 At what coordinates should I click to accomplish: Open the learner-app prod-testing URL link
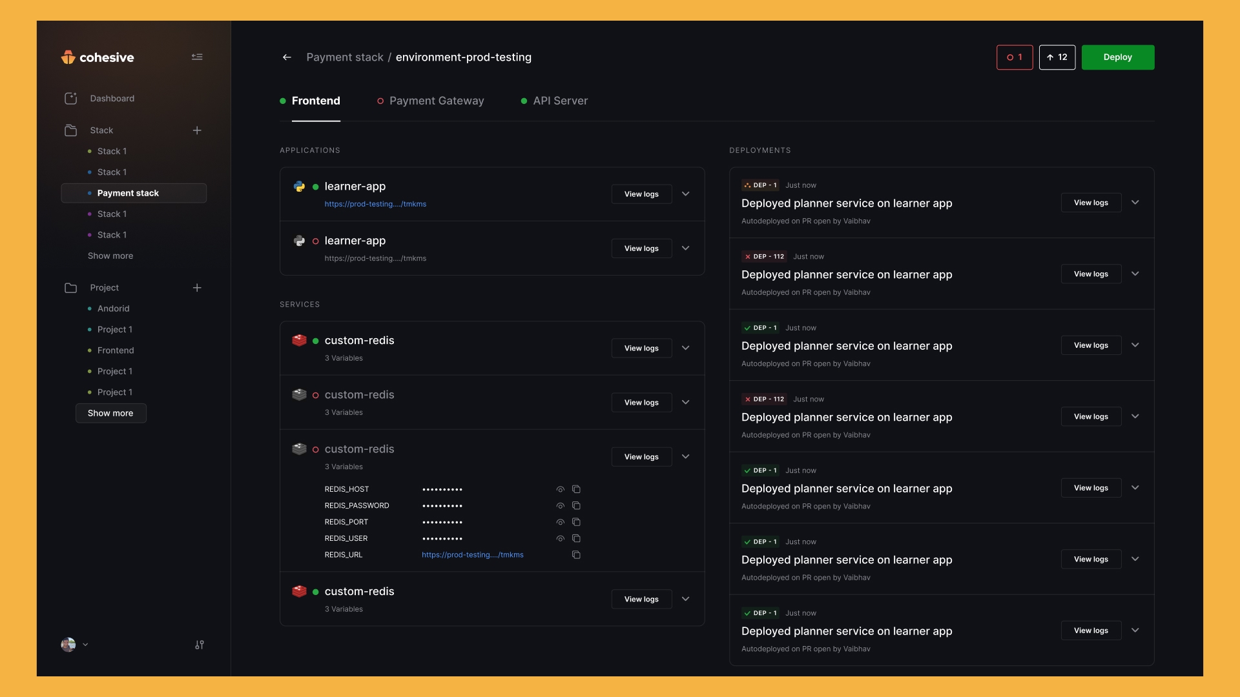[x=375, y=204]
